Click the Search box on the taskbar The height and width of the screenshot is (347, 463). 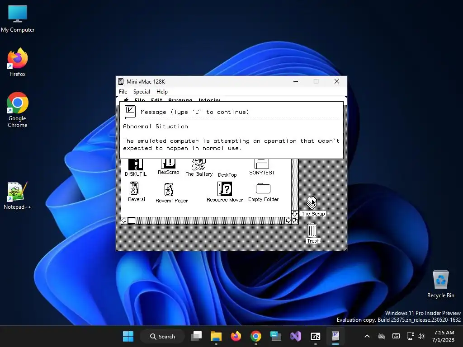162,336
